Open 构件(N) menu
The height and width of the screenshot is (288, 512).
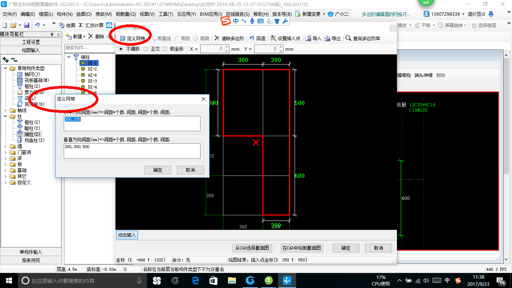(x=65, y=14)
